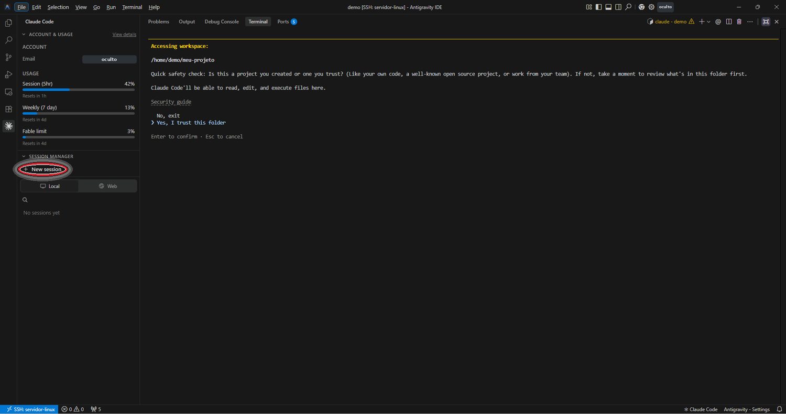The width and height of the screenshot is (786, 414).
Task: Open the Terminal menu in menu bar
Action: [x=132, y=7]
